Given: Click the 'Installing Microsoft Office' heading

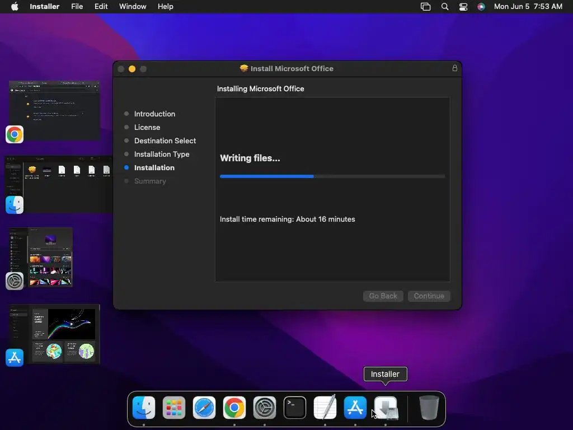Looking at the screenshot, I should coord(261,88).
